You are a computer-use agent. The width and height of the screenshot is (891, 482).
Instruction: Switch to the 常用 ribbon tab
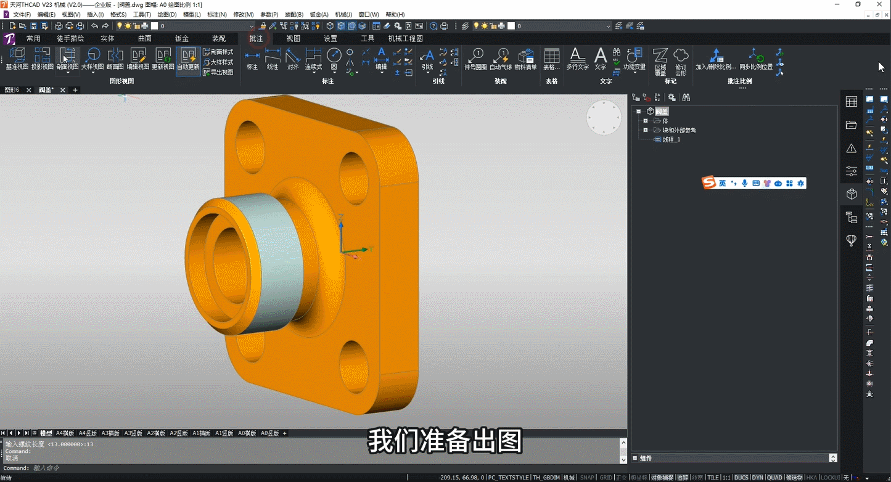(33, 38)
